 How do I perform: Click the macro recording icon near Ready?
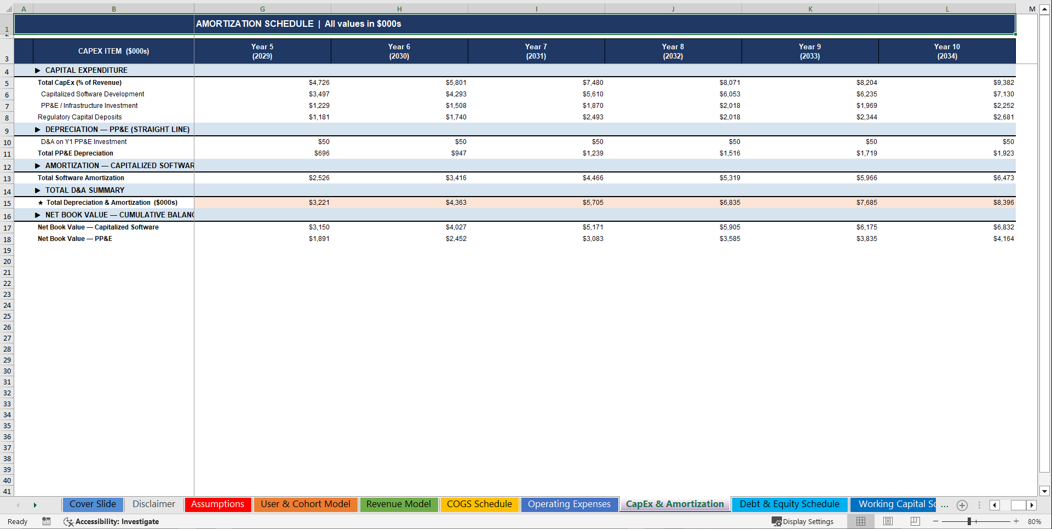click(47, 521)
